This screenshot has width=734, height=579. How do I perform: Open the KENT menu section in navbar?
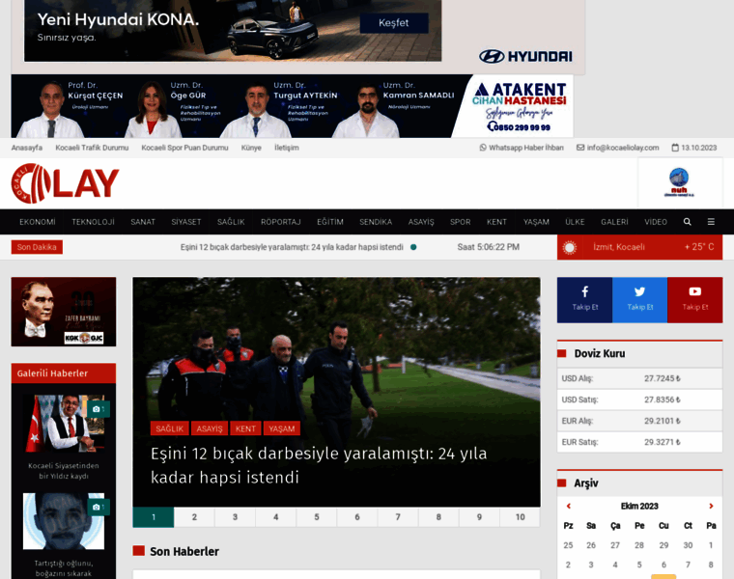click(496, 222)
